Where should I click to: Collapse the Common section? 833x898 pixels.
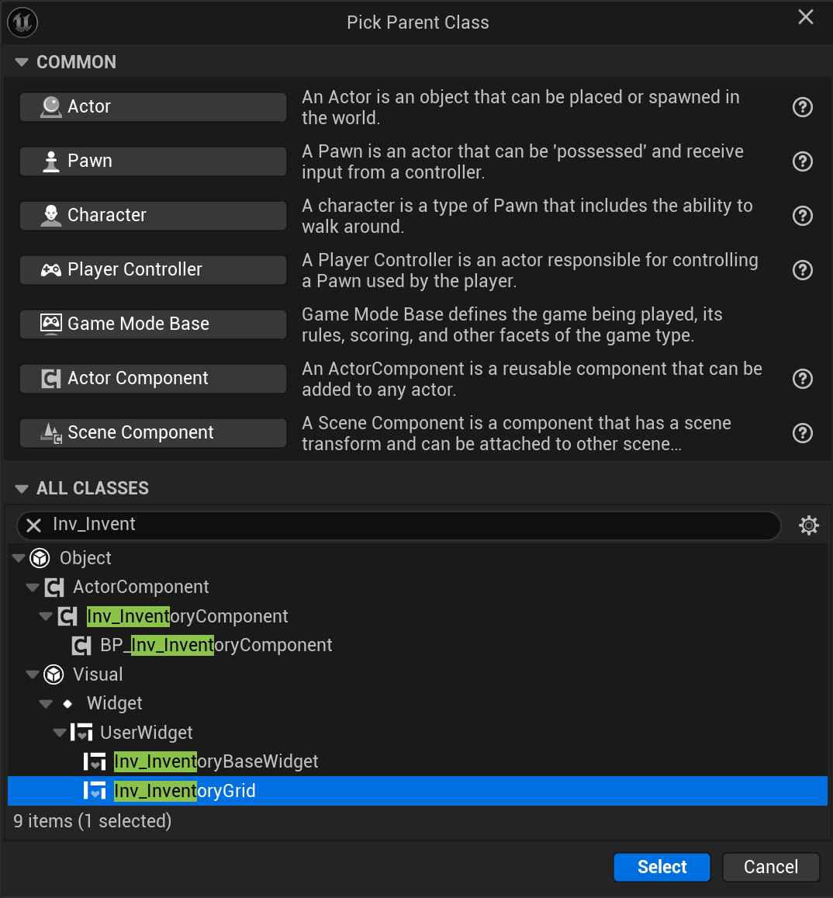pyautogui.click(x=22, y=62)
